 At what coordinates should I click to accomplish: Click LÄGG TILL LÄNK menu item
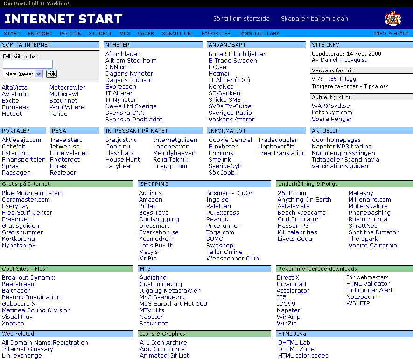tap(259, 34)
